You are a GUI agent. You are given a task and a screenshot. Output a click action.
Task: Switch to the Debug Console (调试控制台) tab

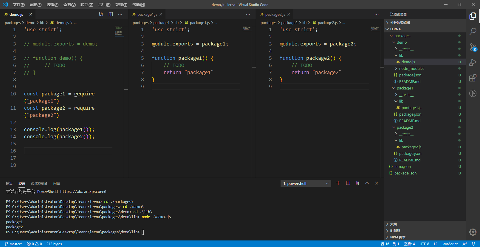tap(39, 183)
